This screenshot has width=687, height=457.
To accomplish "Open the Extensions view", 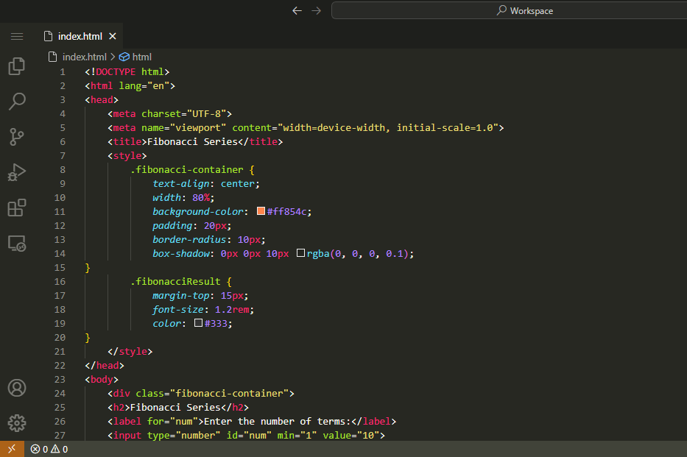I will tap(16, 208).
